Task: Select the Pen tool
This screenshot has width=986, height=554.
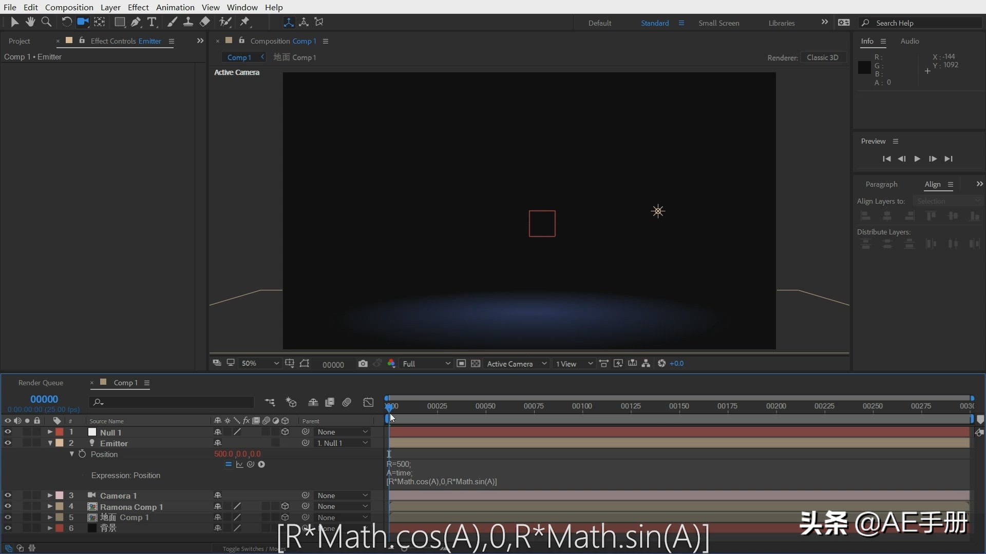Action: pos(136,22)
